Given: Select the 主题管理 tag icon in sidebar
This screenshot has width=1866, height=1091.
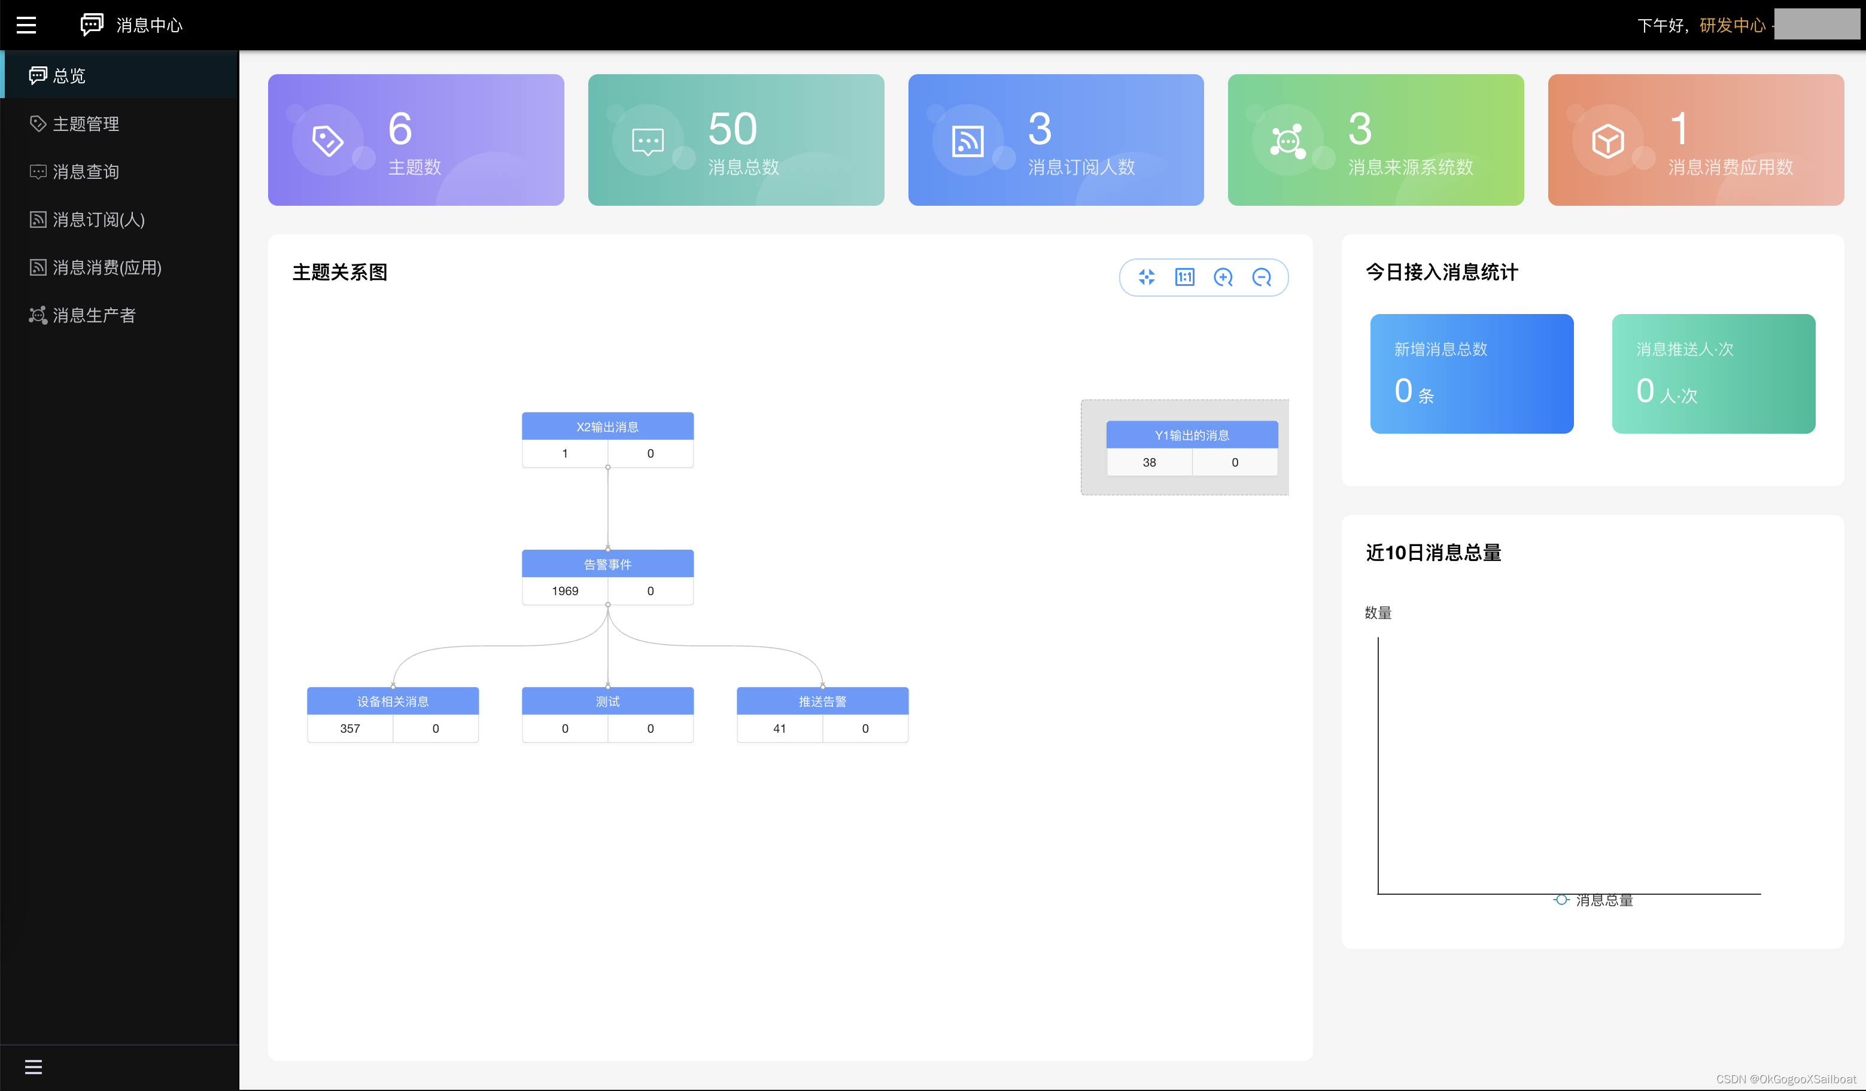Looking at the screenshot, I should pyautogui.click(x=38, y=123).
